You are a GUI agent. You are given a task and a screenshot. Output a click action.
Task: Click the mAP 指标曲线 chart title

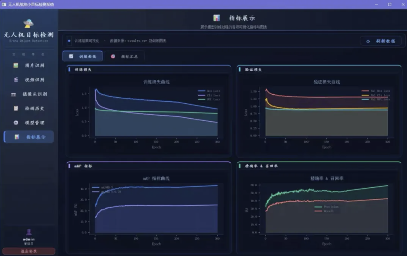point(156,179)
